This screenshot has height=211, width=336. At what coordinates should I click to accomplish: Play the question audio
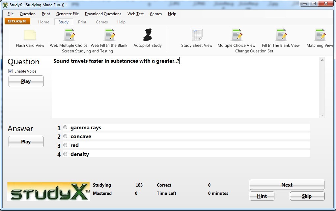click(26, 81)
